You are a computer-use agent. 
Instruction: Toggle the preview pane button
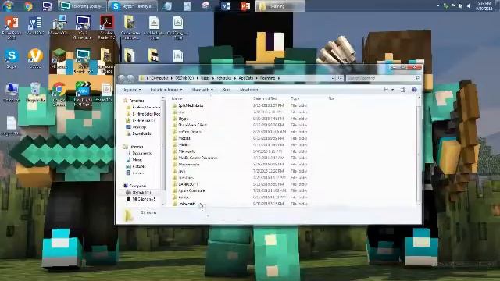[403, 90]
